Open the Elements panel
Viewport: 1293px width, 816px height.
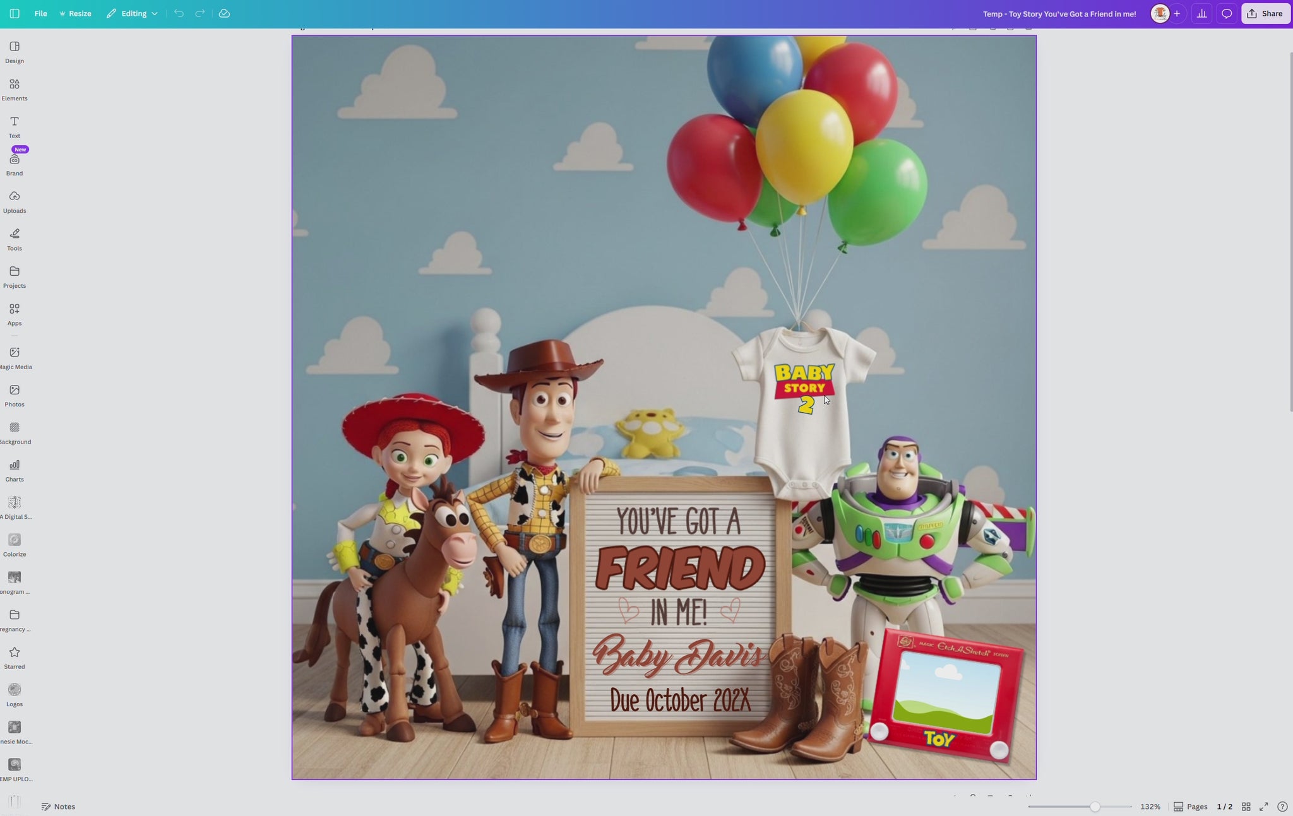tap(15, 88)
